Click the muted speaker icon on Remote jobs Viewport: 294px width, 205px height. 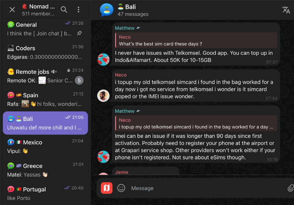click(x=54, y=72)
